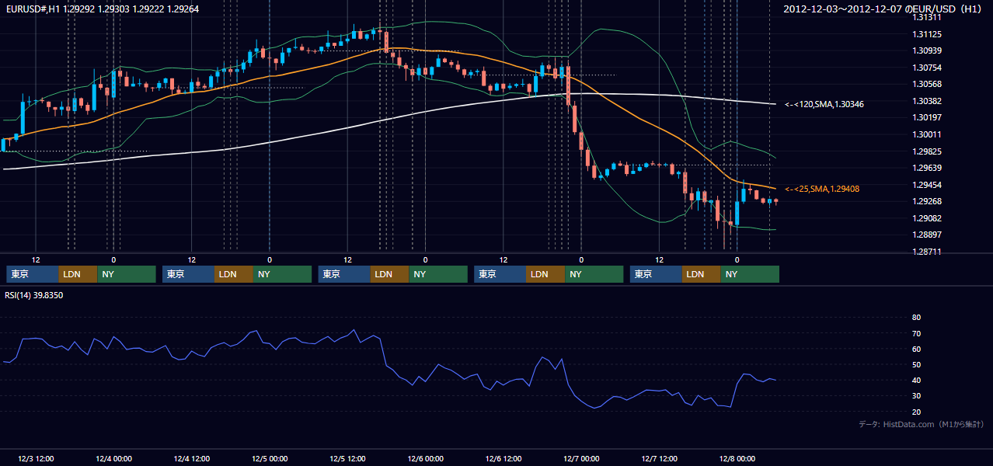Click the 12/6 12:00 time axis label
Screen dimensions: 993x466
pos(503,458)
